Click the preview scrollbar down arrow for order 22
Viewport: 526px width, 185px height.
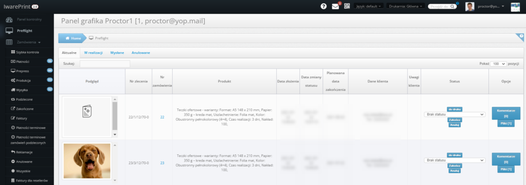(x=115, y=134)
